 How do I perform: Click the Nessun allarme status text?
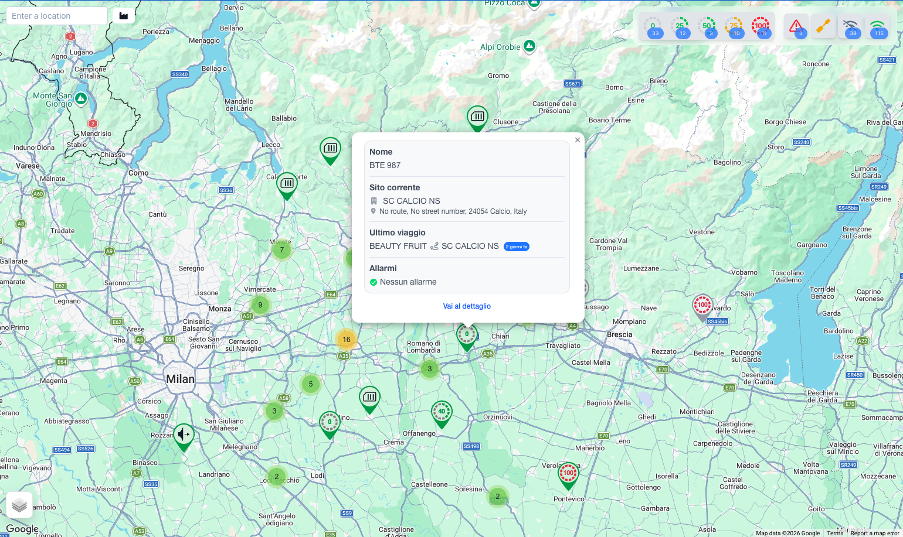[x=408, y=282]
